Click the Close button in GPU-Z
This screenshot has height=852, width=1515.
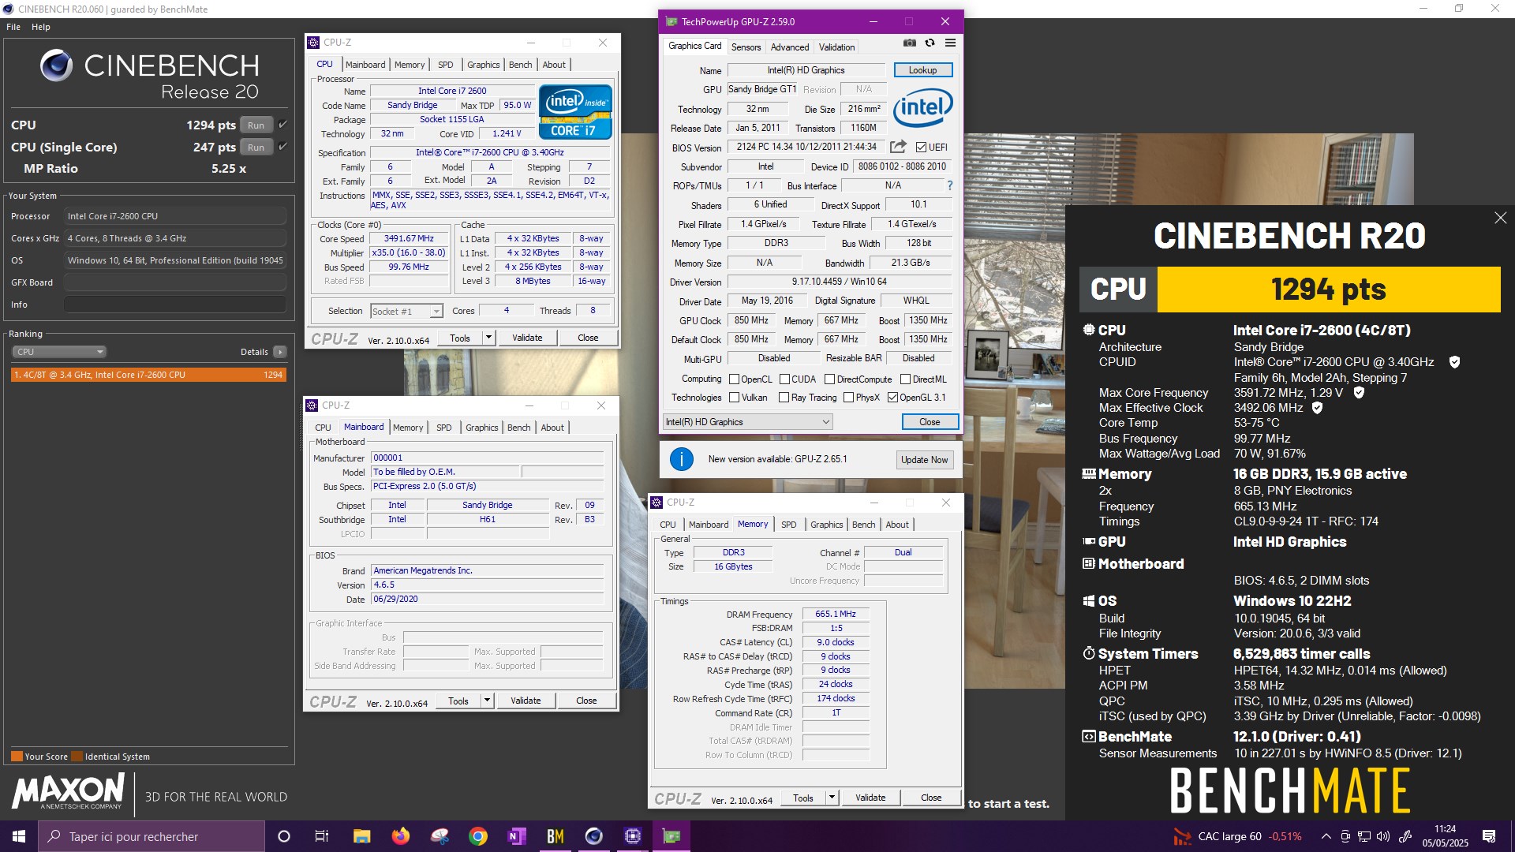pyautogui.click(x=930, y=422)
